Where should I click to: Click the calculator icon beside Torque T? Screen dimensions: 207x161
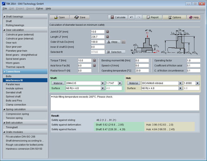click(94, 61)
